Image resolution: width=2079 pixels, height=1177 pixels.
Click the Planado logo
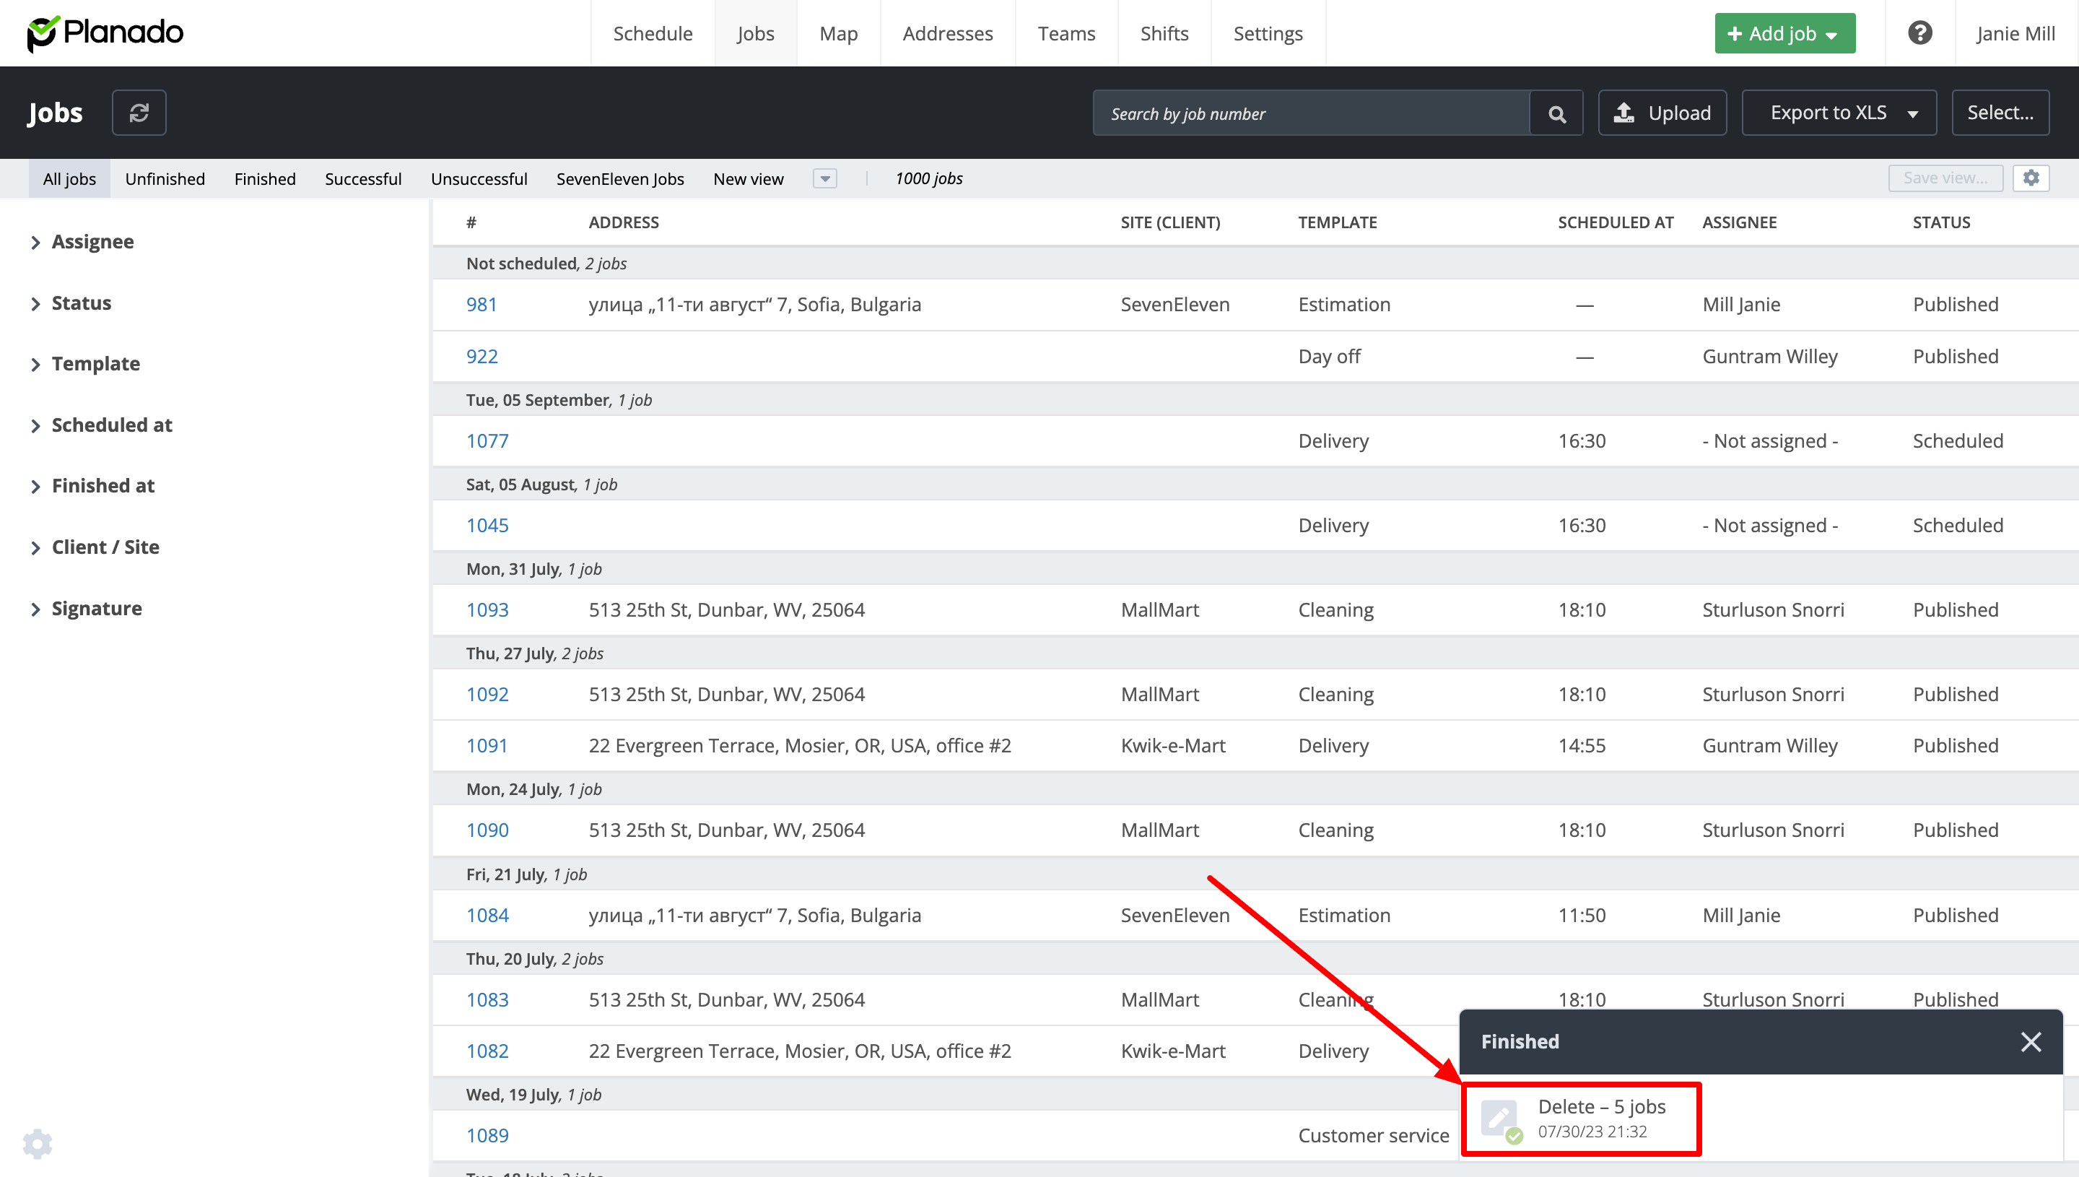(105, 33)
